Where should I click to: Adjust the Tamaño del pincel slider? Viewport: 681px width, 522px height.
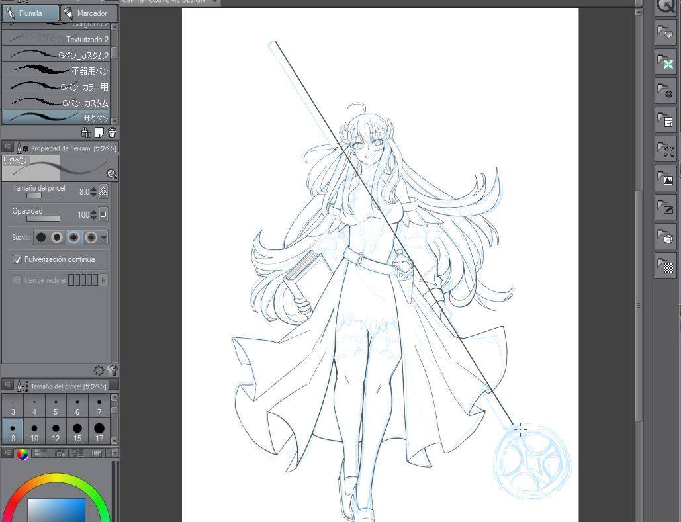(x=43, y=196)
